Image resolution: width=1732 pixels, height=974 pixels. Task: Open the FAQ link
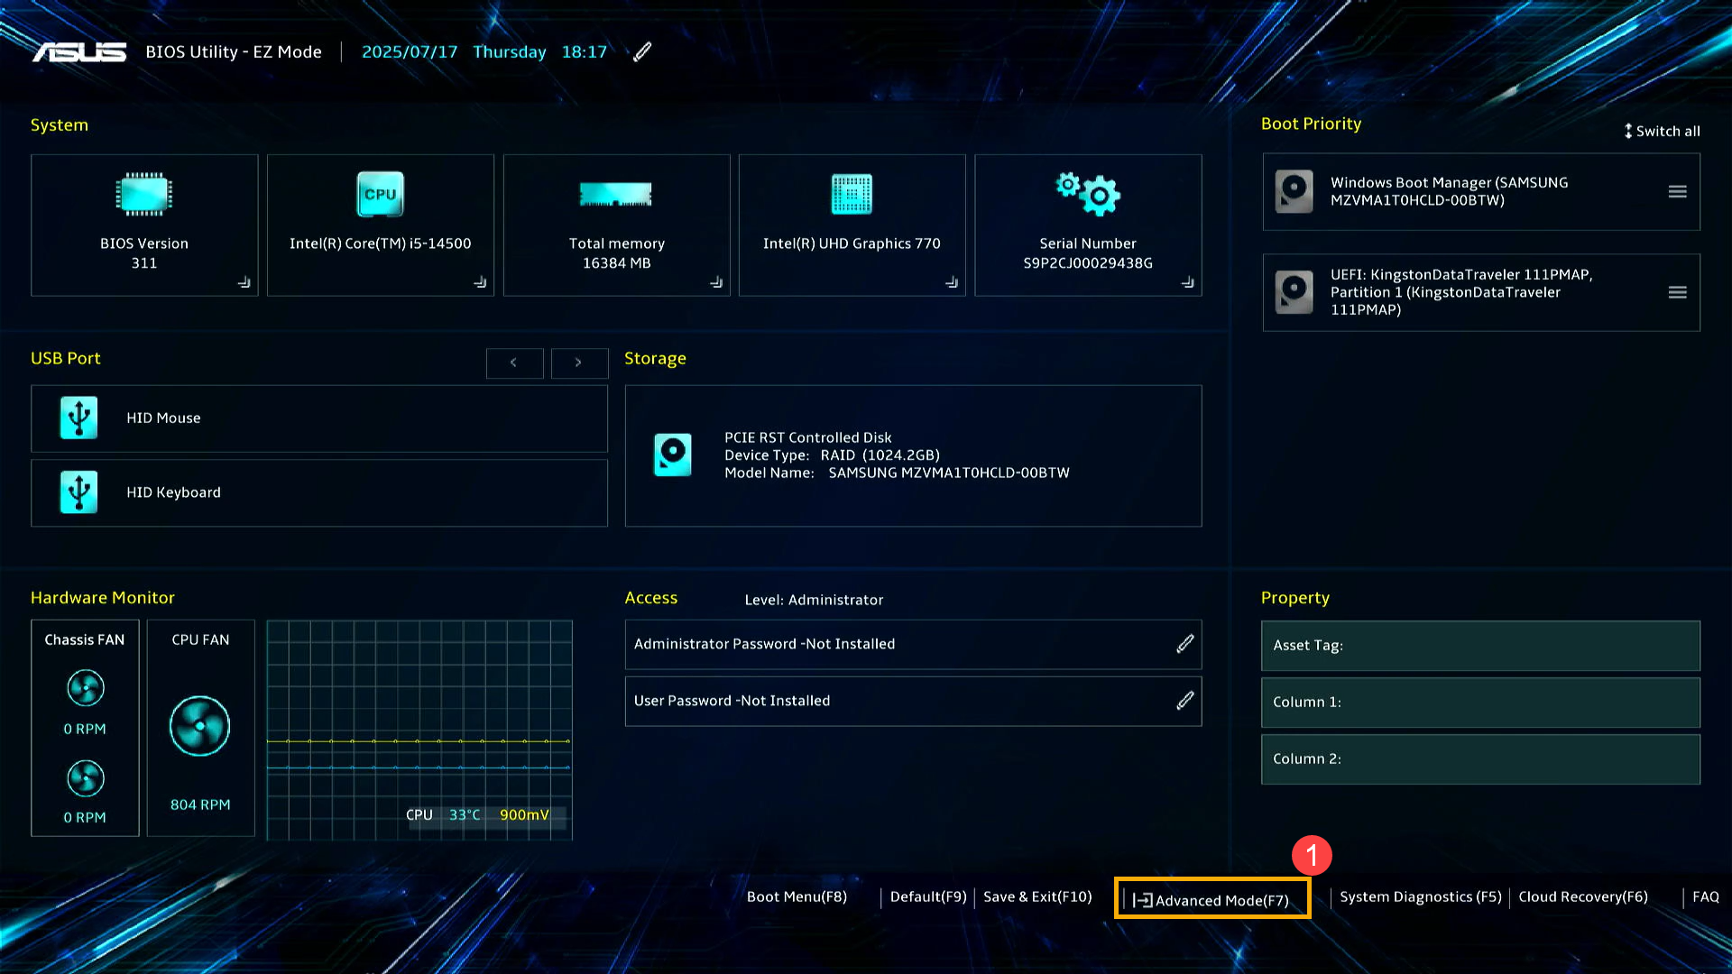(x=1706, y=897)
